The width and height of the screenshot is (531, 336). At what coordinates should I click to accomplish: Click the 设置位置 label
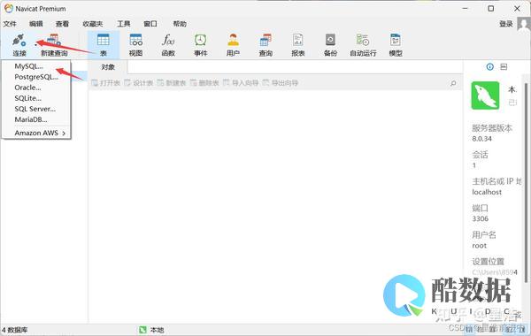[x=488, y=261]
